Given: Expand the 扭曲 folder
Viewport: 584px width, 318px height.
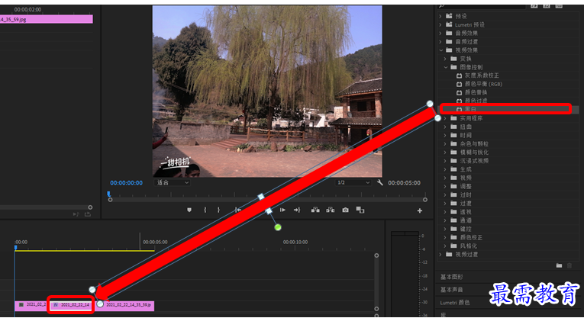Looking at the screenshot, I should point(445,127).
